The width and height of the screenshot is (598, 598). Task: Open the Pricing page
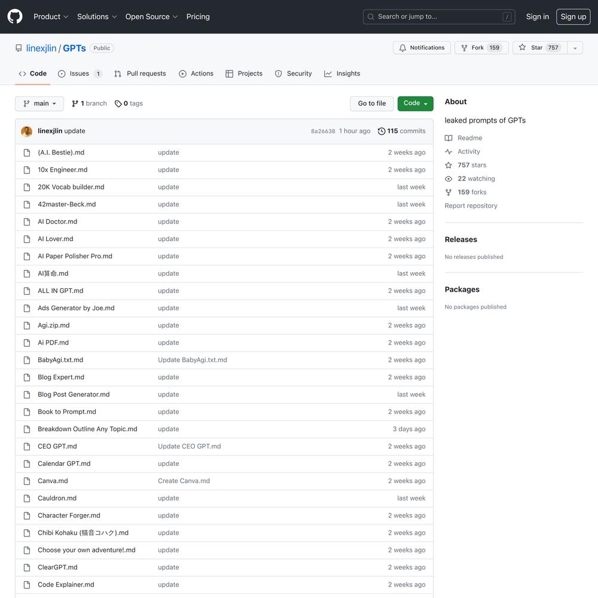tap(198, 16)
